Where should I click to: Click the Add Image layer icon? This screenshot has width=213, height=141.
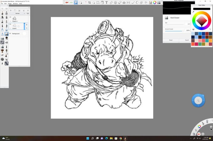pyautogui.click(x=19, y=10)
